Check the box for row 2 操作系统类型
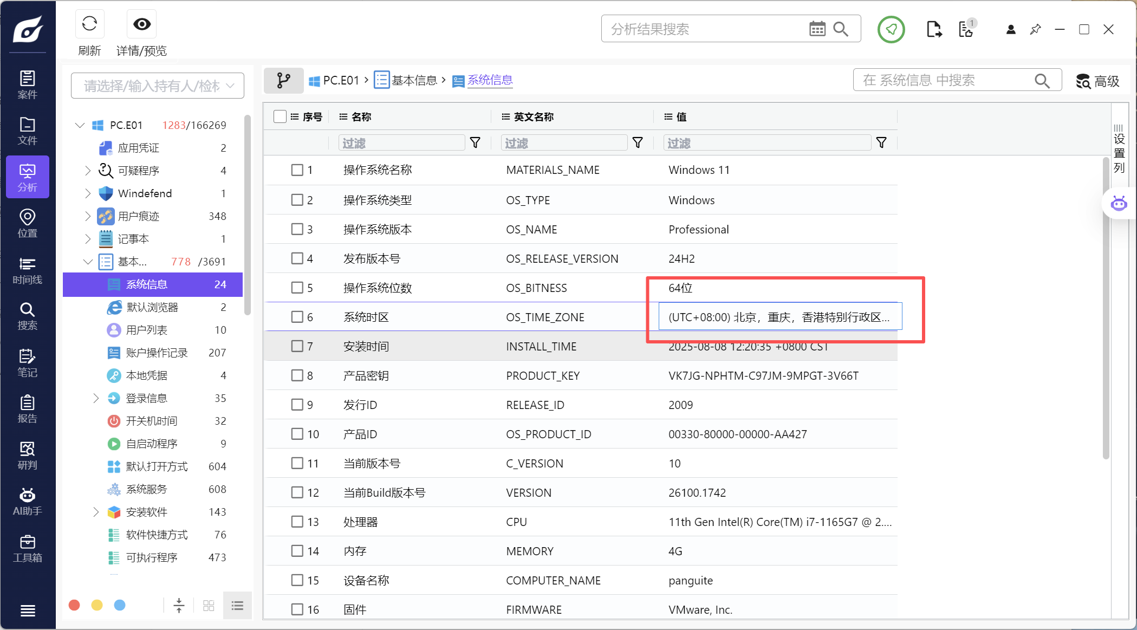The width and height of the screenshot is (1137, 630). click(297, 200)
